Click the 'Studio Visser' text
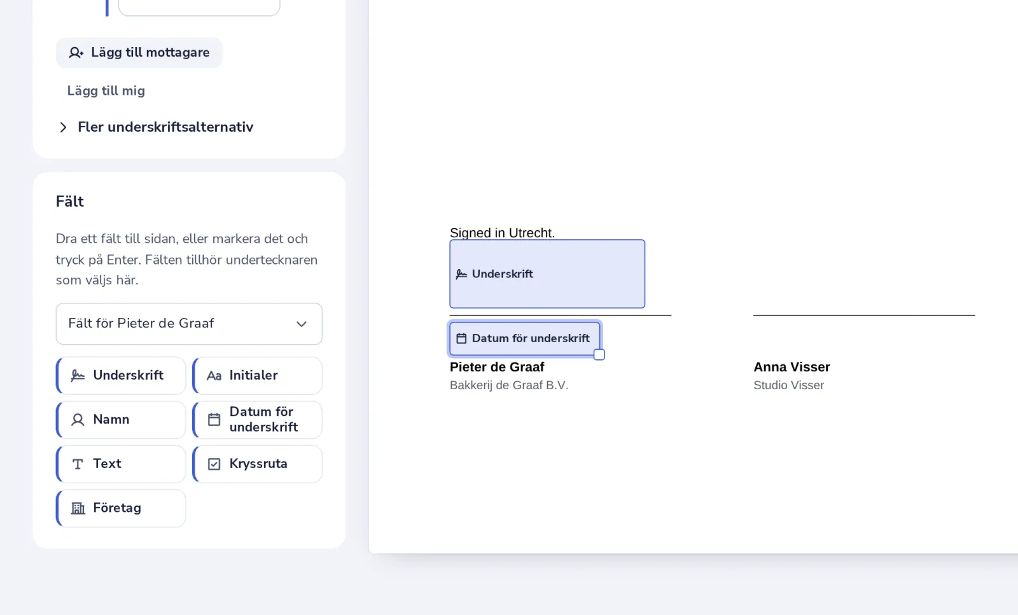1018x615 pixels. coord(789,385)
